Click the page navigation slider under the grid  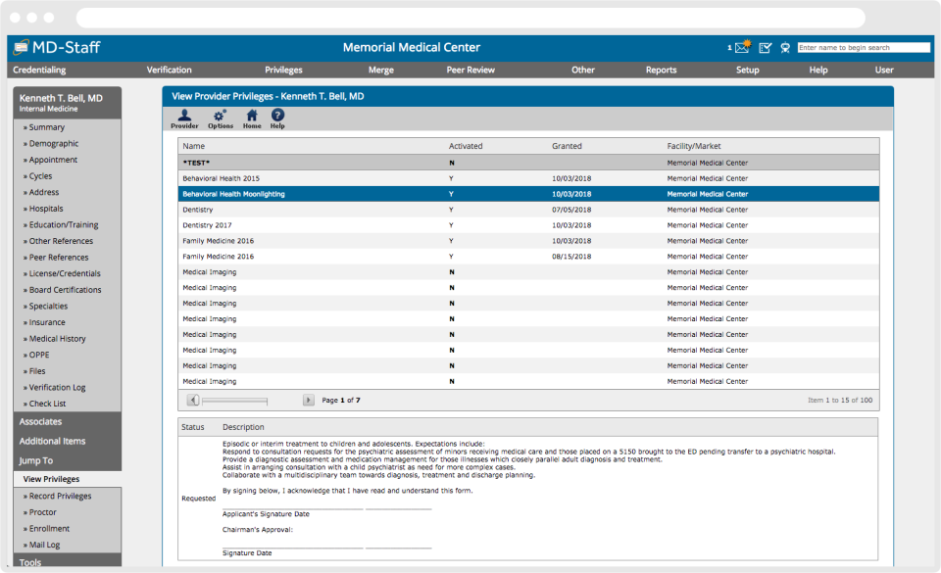tap(236, 400)
